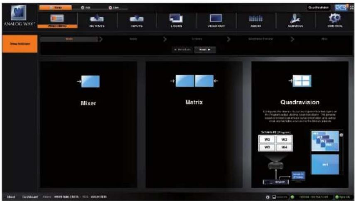The image size is (355, 201).
Task: Switch to Setup mode tab
Action: [x=56, y=8]
